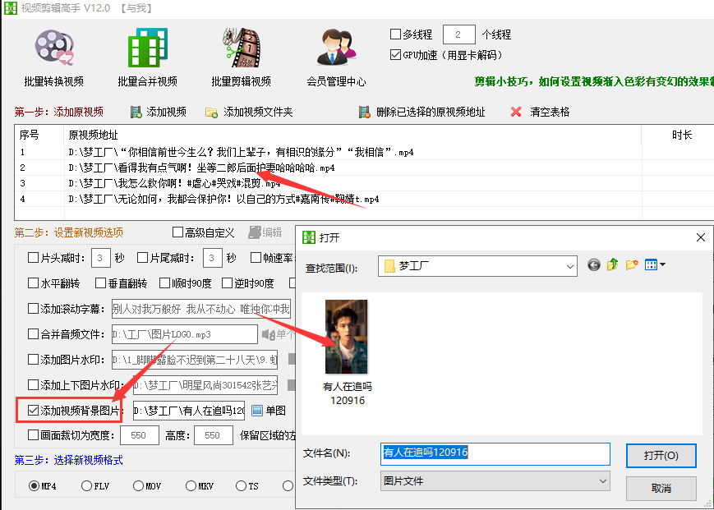Click the 原视频地址 column header
This screenshot has height=510, width=714.
click(352, 135)
